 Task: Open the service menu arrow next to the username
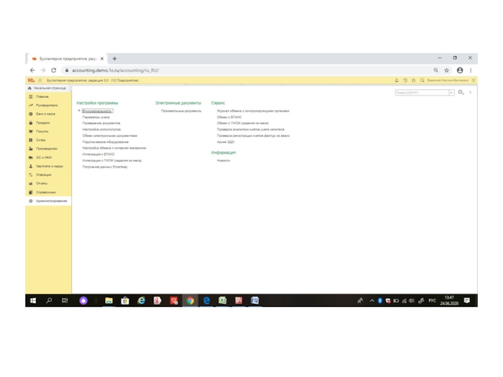click(473, 80)
